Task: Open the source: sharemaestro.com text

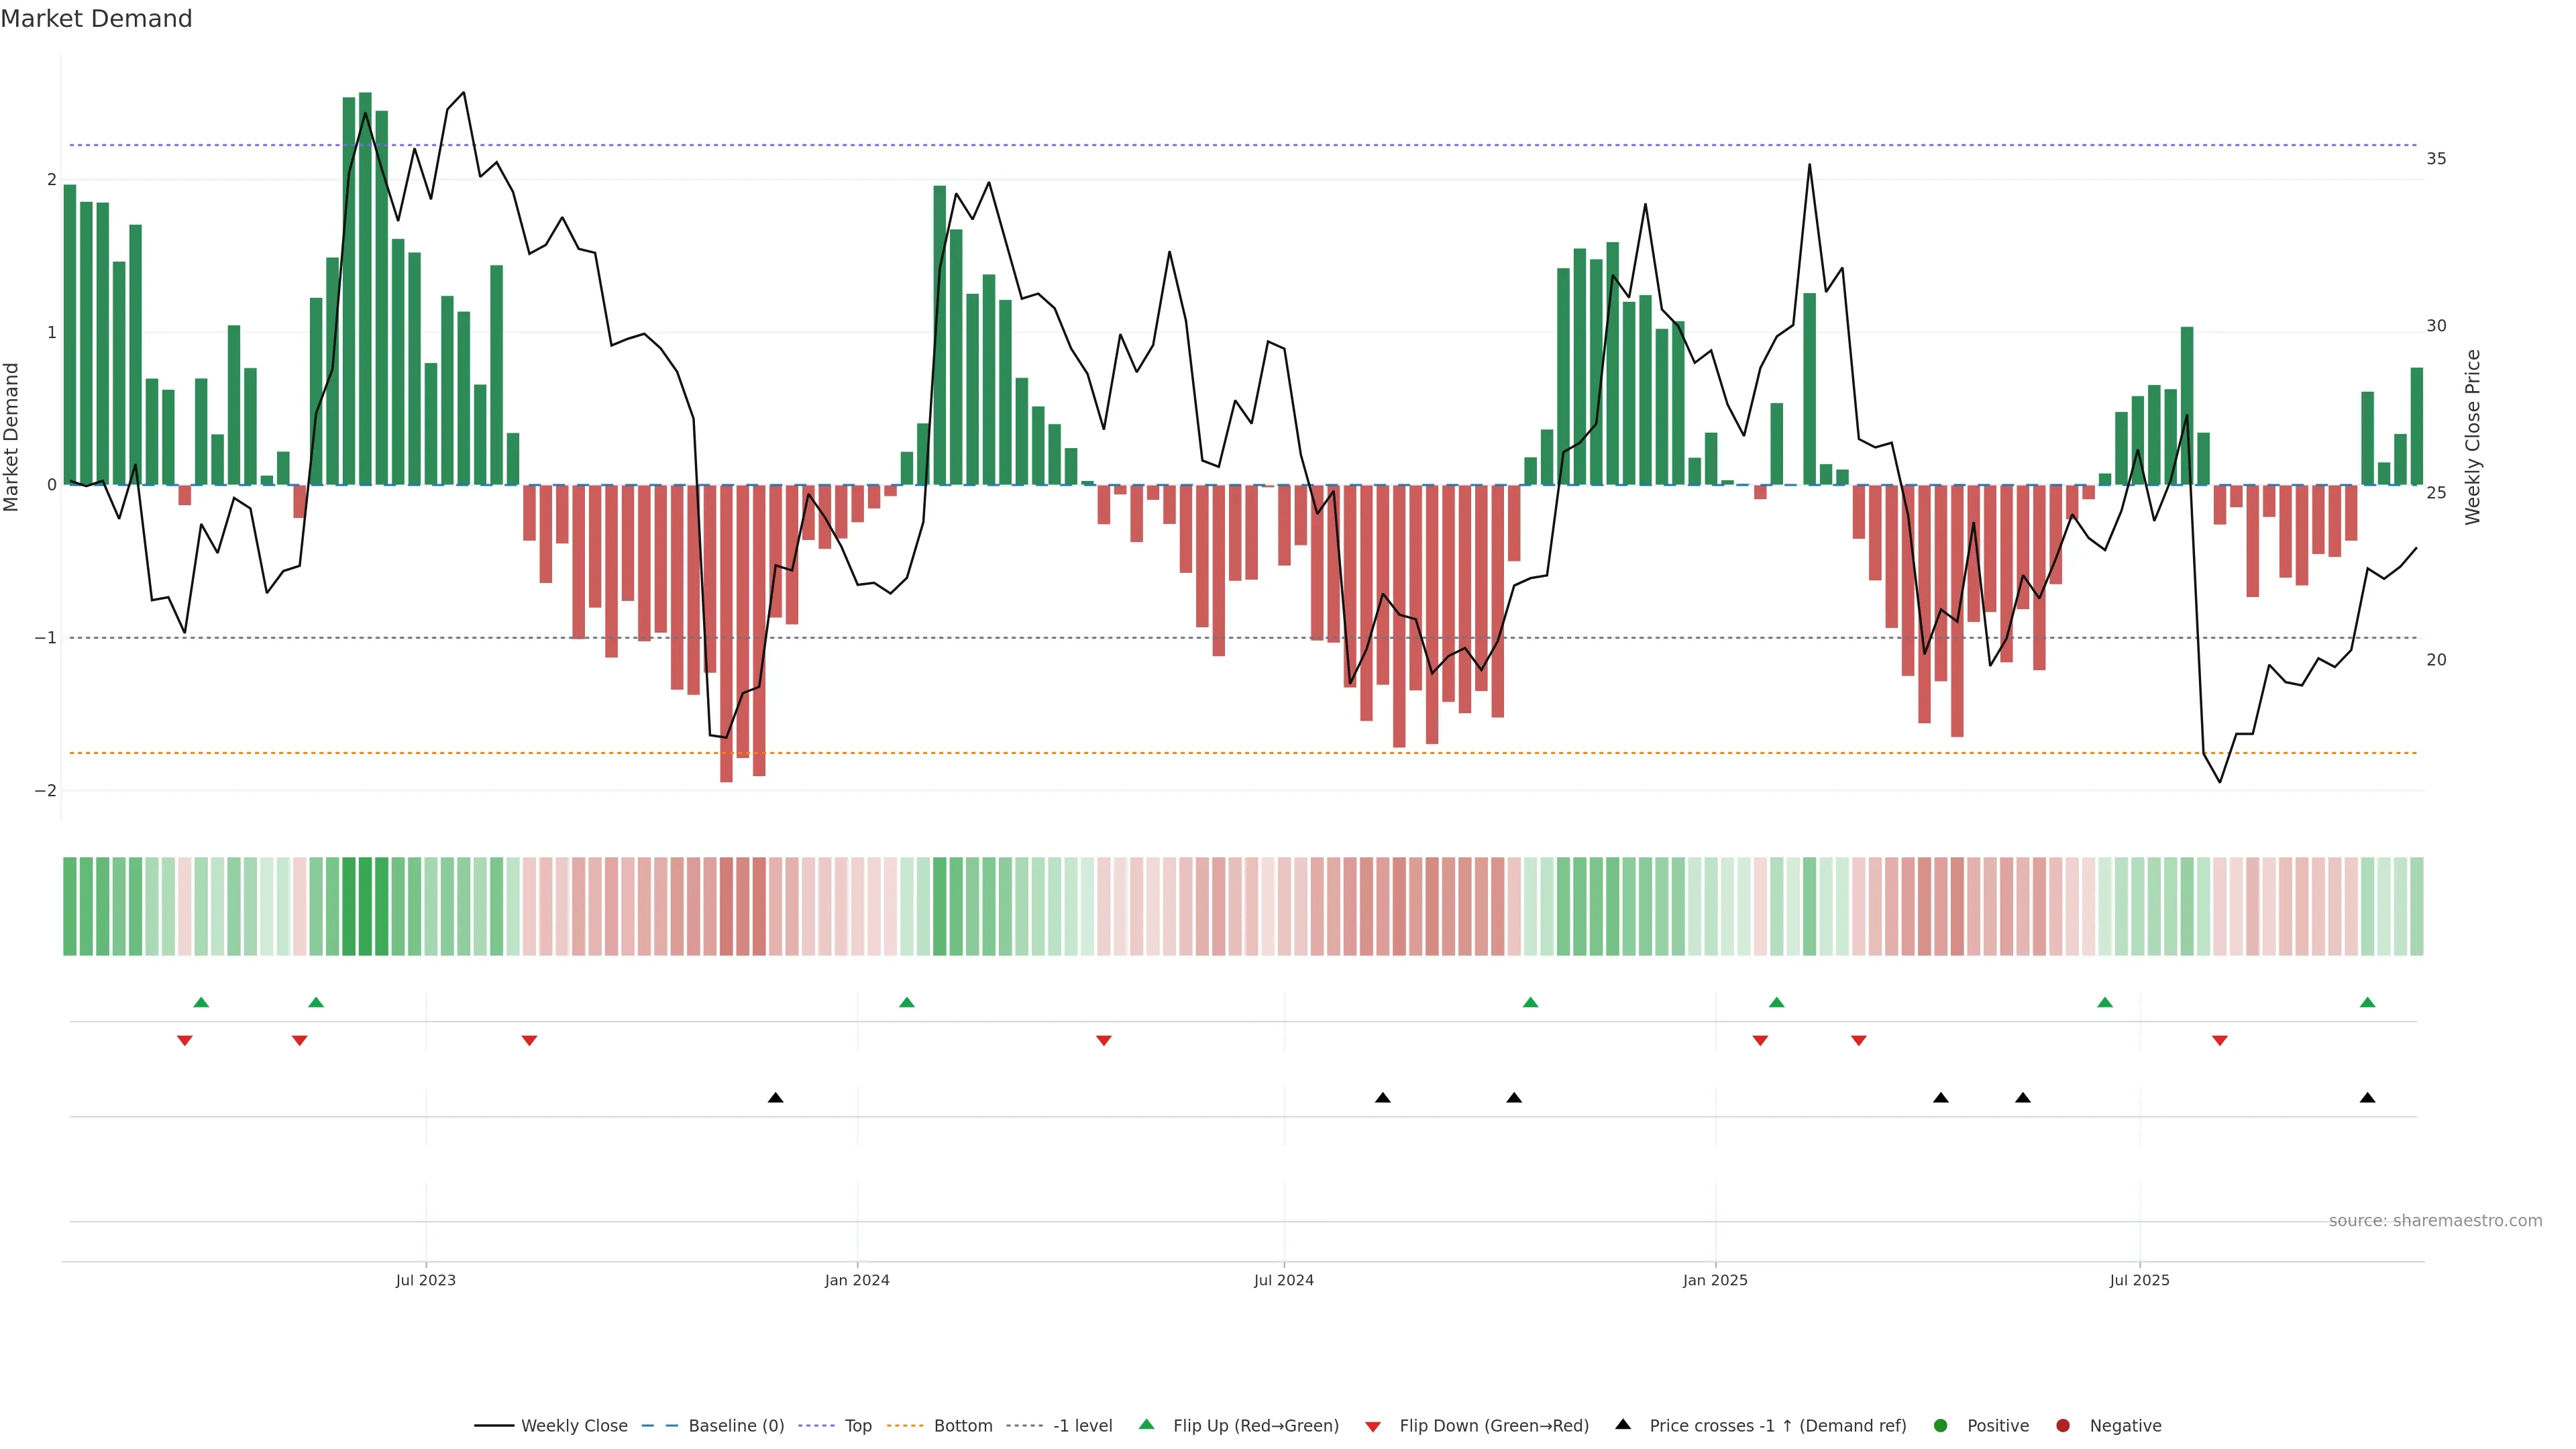Action: coord(2435,1221)
